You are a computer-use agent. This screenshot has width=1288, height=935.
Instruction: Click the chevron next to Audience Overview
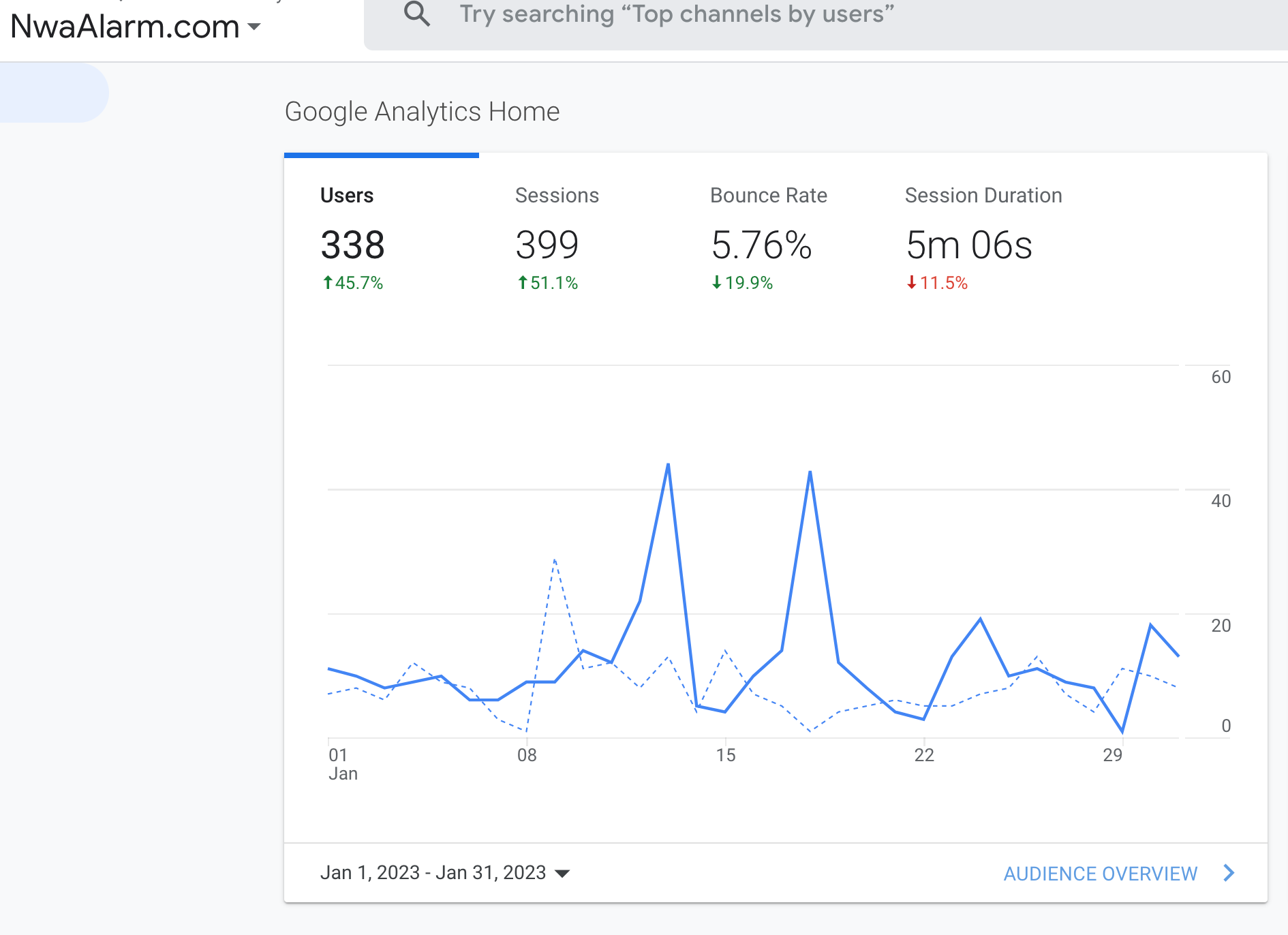point(1229,873)
